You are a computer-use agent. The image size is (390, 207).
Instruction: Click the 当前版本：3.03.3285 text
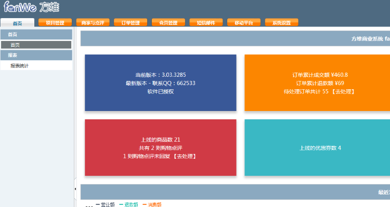161,75
